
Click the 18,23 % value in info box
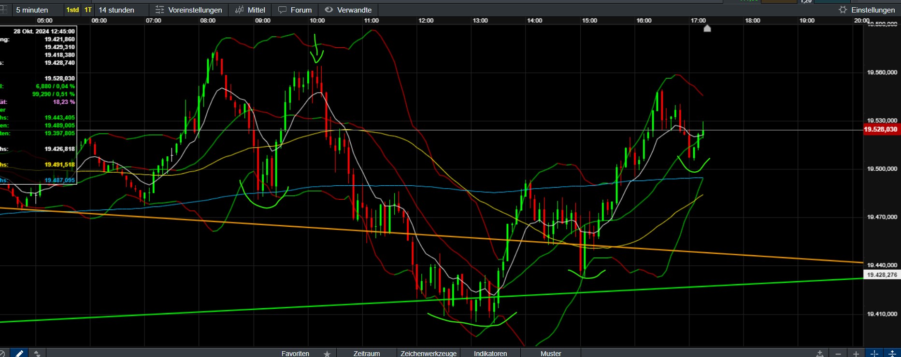[x=64, y=102]
